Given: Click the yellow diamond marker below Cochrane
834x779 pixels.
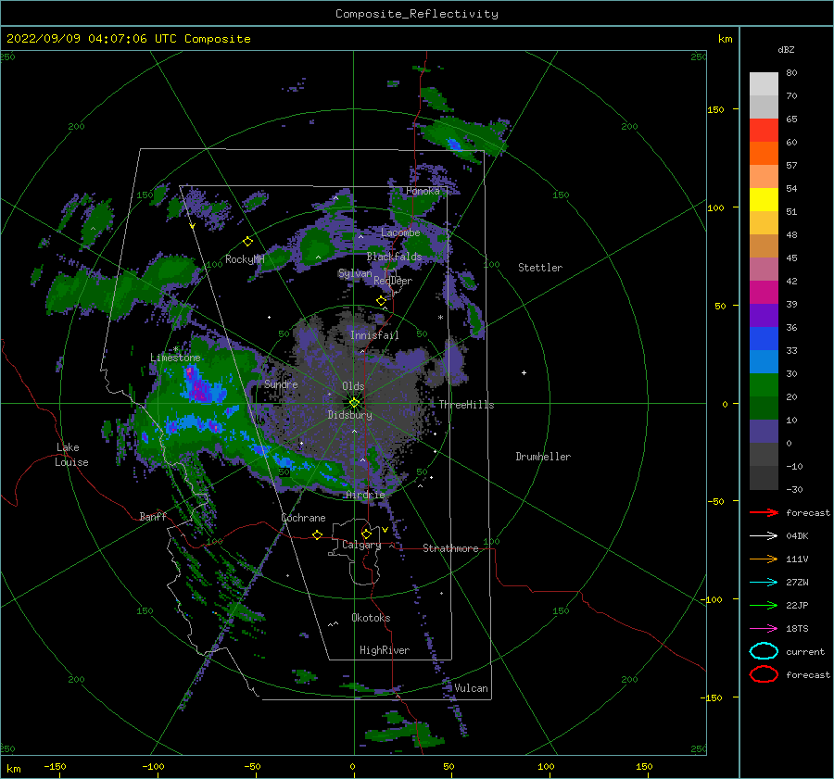Looking at the screenshot, I should (x=317, y=535).
